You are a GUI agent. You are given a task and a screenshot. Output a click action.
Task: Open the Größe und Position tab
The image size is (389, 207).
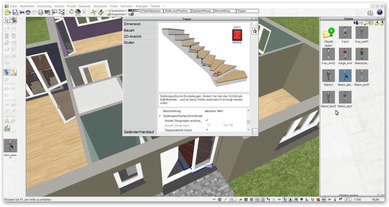coord(177,11)
